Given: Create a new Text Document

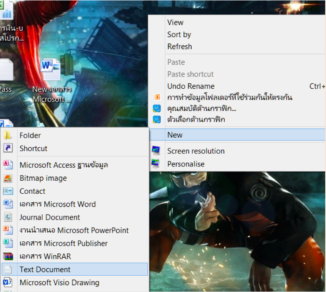Looking at the screenshot, I should point(75,269).
